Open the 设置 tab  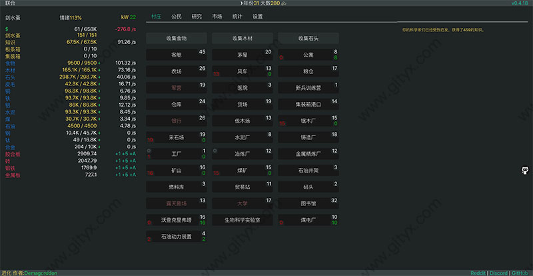(257, 16)
